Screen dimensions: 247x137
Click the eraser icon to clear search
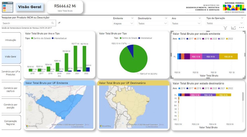(x=59, y=23)
